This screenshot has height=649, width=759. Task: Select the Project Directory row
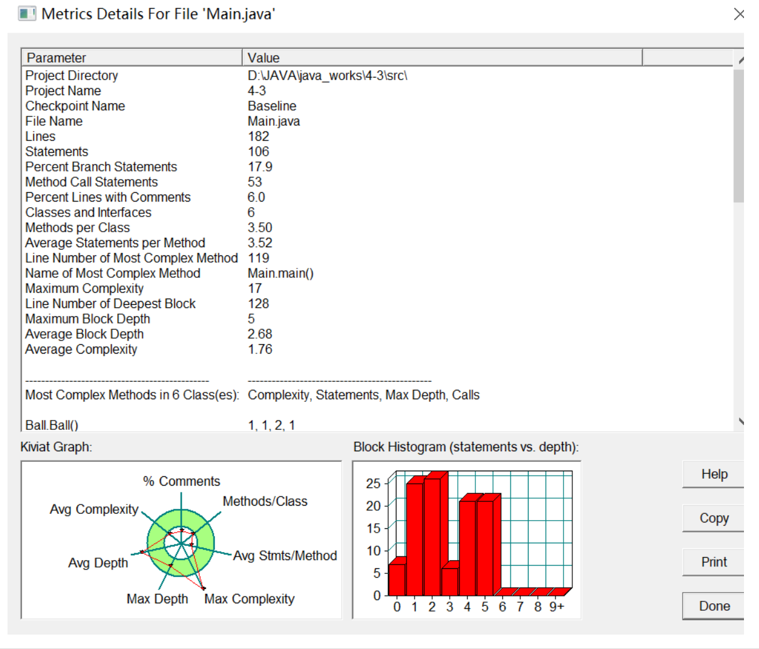point(377,76)
